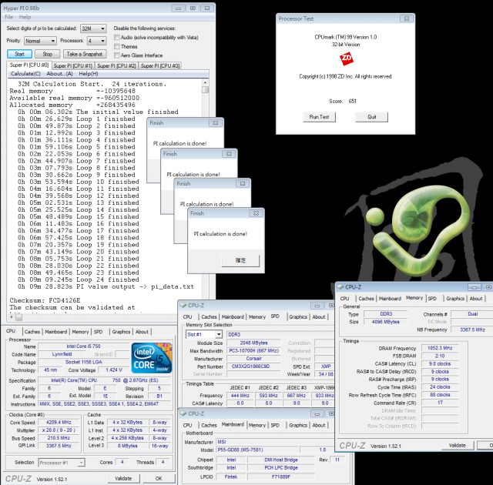Open Caches tab in CPU-Z CPU window
This screenshot has width=493, height=485.
pyautogui.click(x=32, y=332)
